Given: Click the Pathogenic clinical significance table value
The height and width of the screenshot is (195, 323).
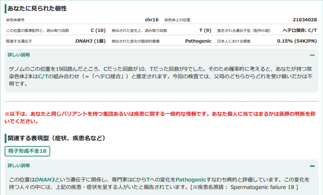Looking at the screenshot, I should pyautogui.click(x=198, y=41).
